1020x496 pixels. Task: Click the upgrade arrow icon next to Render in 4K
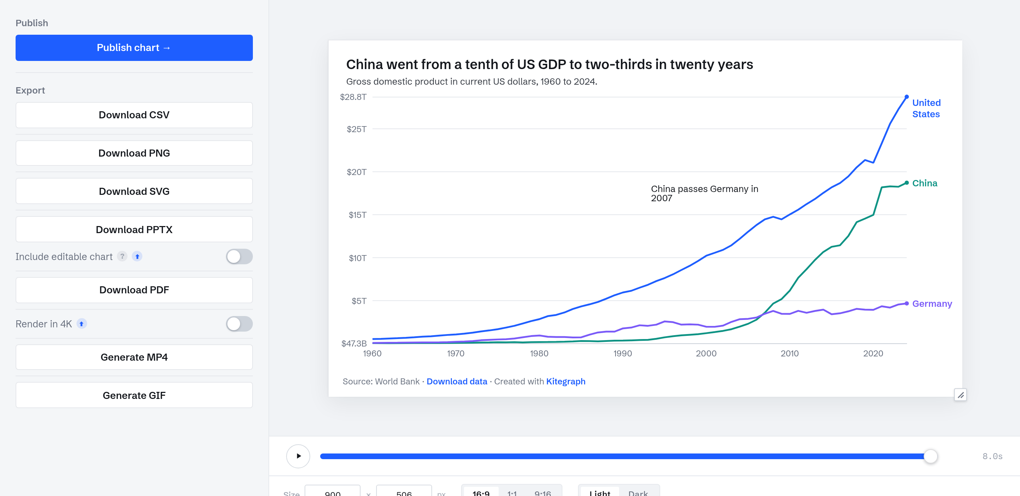[81, 324]
